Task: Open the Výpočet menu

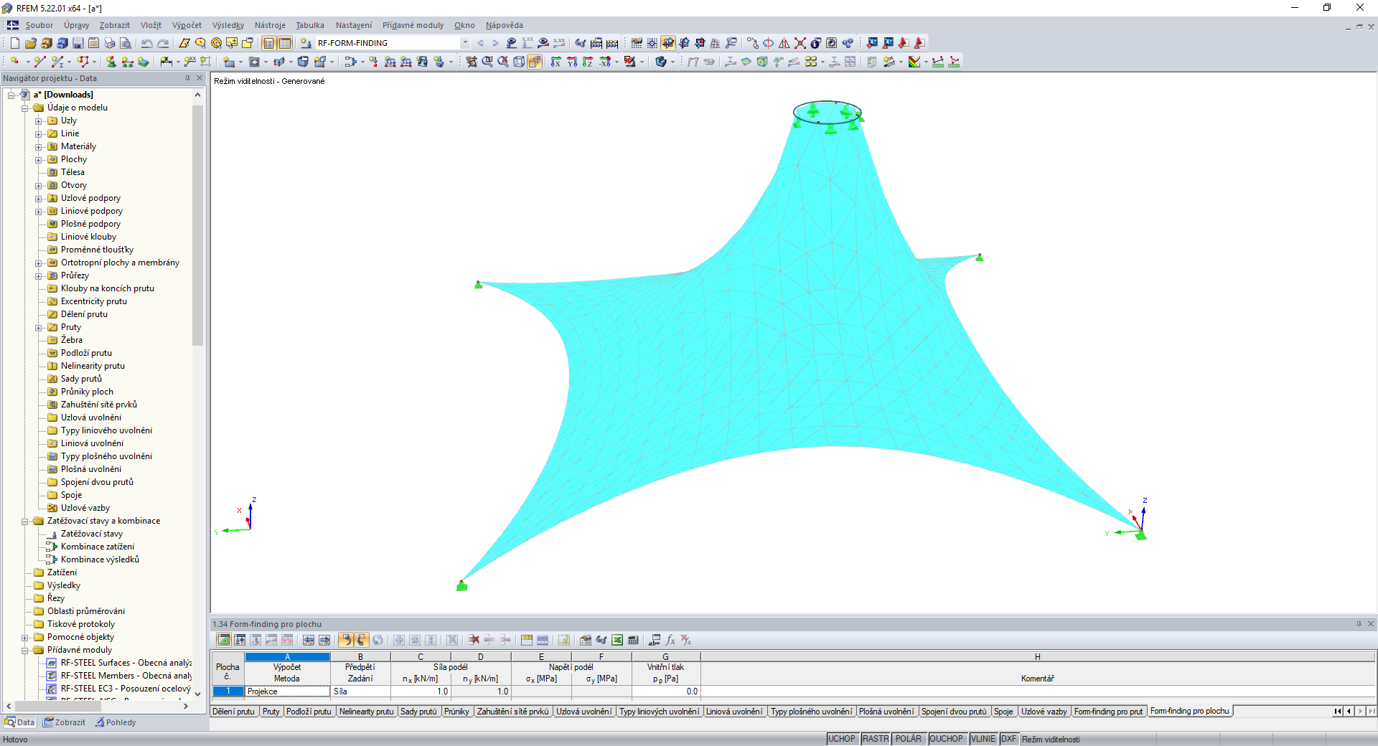Action: pos(187,25)
